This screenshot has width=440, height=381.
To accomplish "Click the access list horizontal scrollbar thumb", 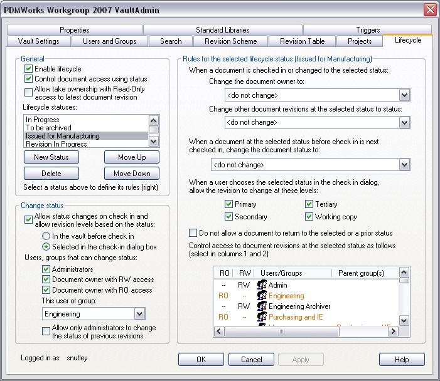I will pyautogui.click(x=282, y=331).
